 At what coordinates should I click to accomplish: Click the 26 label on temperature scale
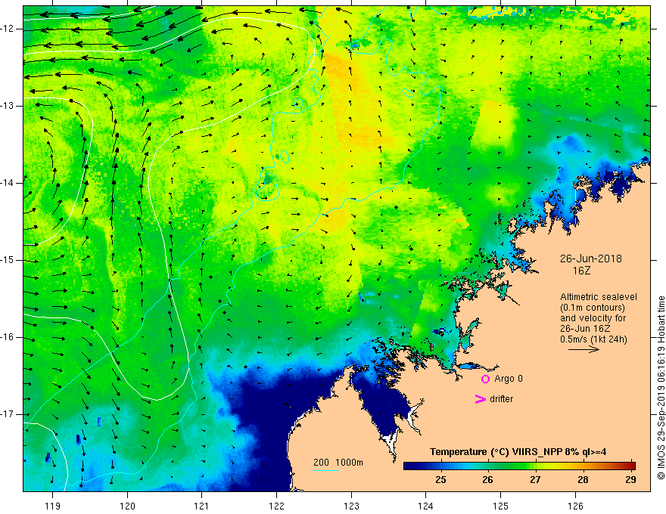point(487,480)
